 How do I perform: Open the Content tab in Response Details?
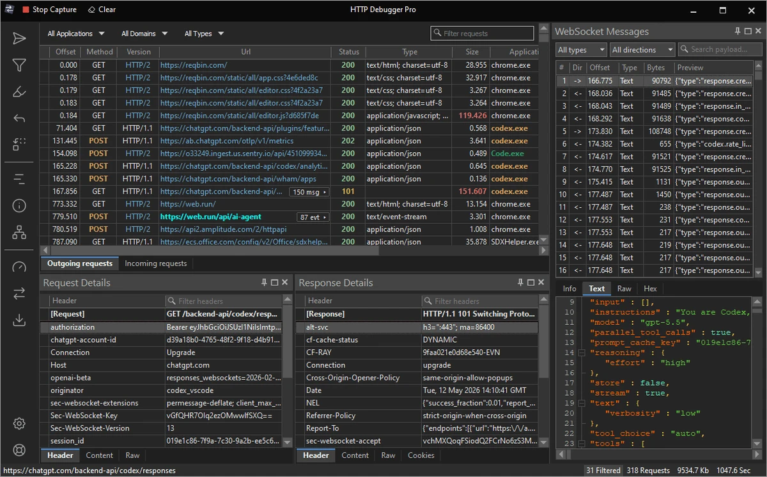(x=355, y=455)
